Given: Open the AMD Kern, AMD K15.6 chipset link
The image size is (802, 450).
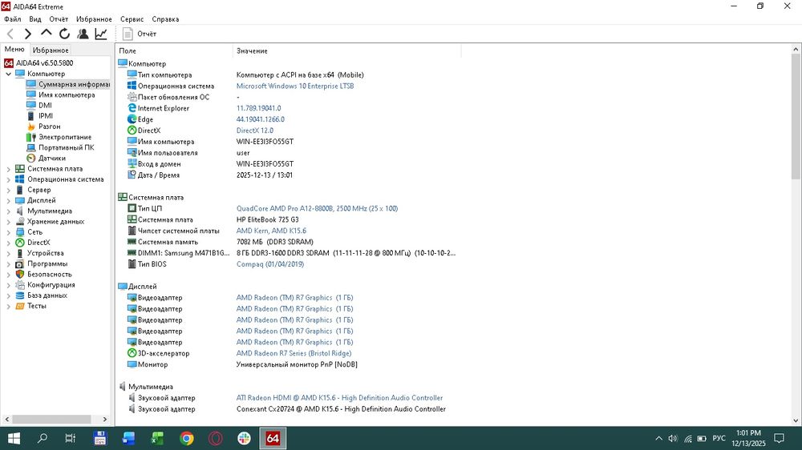Looking at the screenshot, I should pyautogui.click(x=272, y=231).
